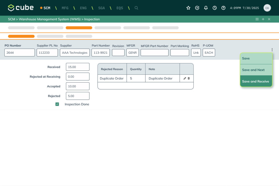Image resolution: width=279 pixels, height=186 pixels.
Task: Open the recent history clock icon
Action: pyautogui.click(x=215, y=8)
